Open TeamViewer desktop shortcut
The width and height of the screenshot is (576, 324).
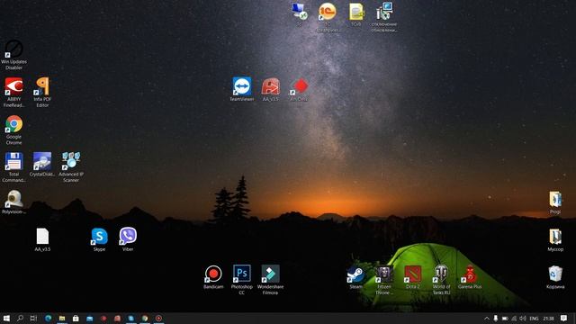click(242, 89)
